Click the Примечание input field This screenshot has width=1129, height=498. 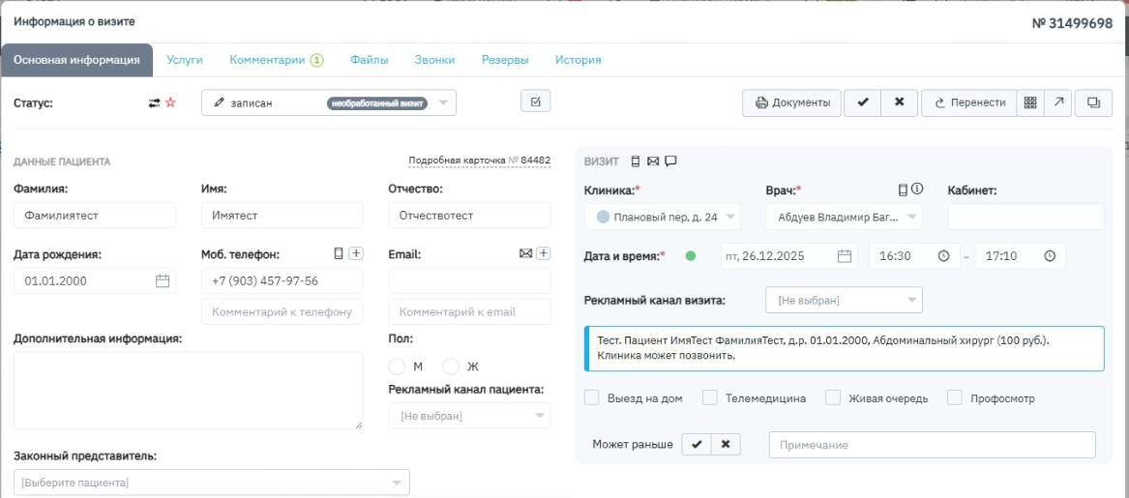point(932,445)
